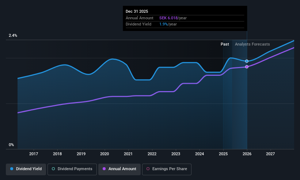This screenshot has width=300, height=180.
Task: Click the 2.4% y-axis label
Action: (x=13, y=35)
